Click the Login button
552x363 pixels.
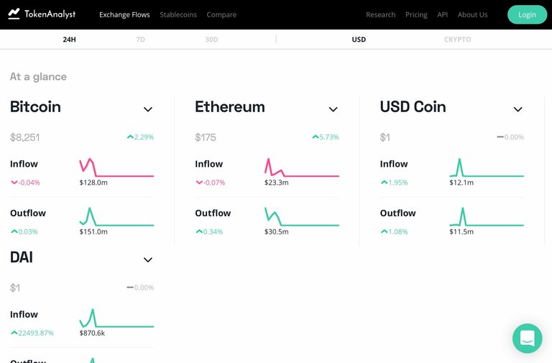[527, 14]
